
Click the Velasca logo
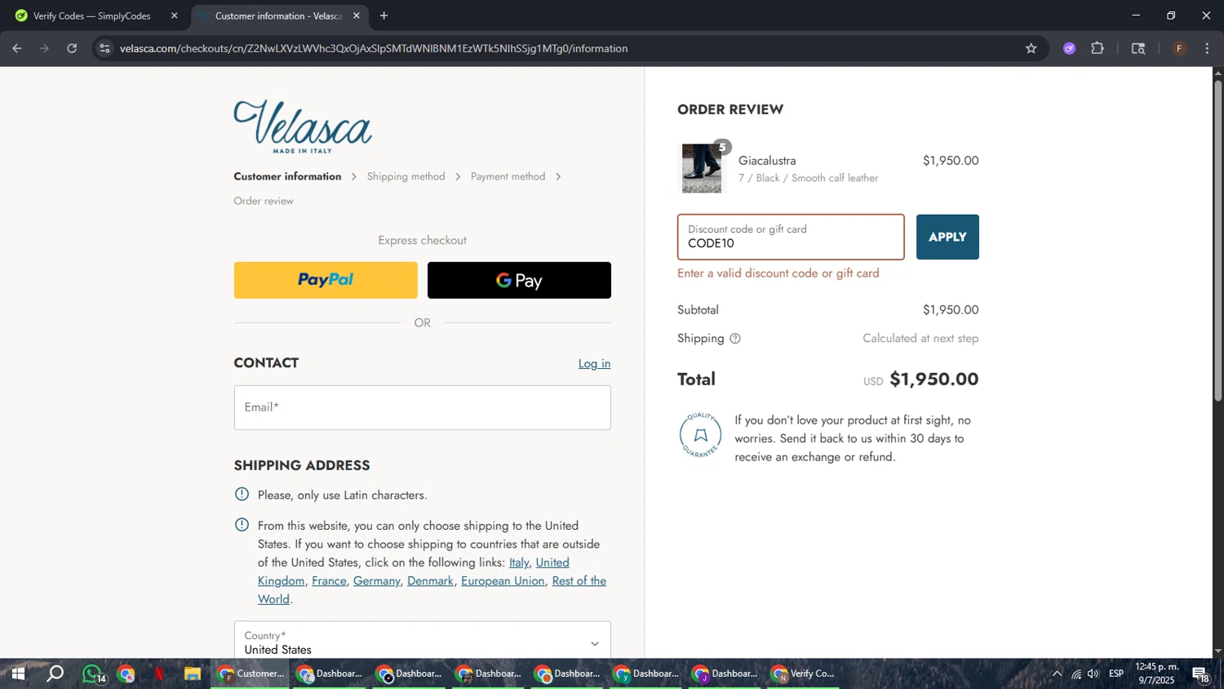pyautogui.click(x=303, y=127)
